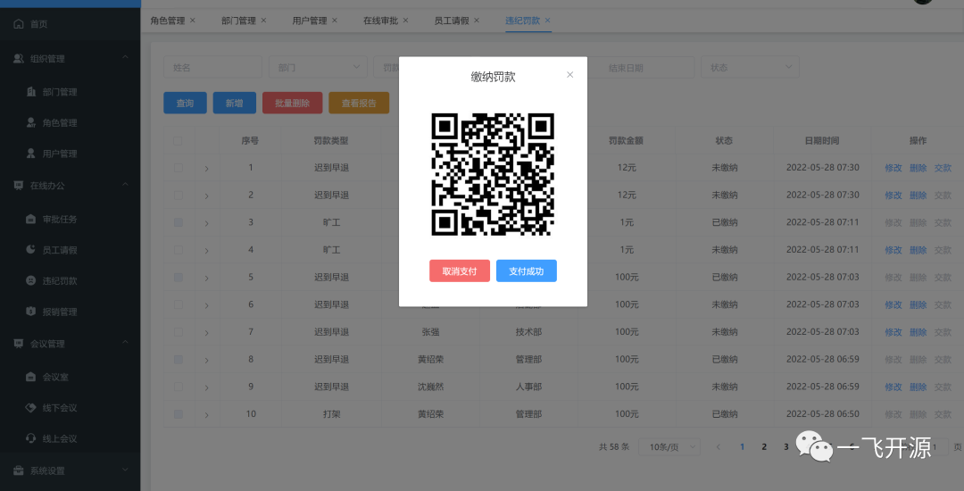Click the 审批任务 sidebar icon
Screen dimensions: 964x491
pyautogui.click(x=31, y=219)
